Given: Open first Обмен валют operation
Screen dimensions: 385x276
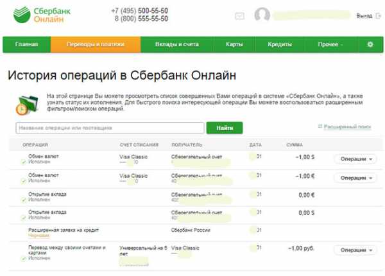Looking at the screenshot, I should [x=44, y=157].
